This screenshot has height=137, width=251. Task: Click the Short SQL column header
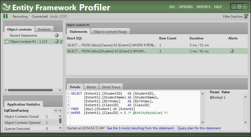pos(74,38)
